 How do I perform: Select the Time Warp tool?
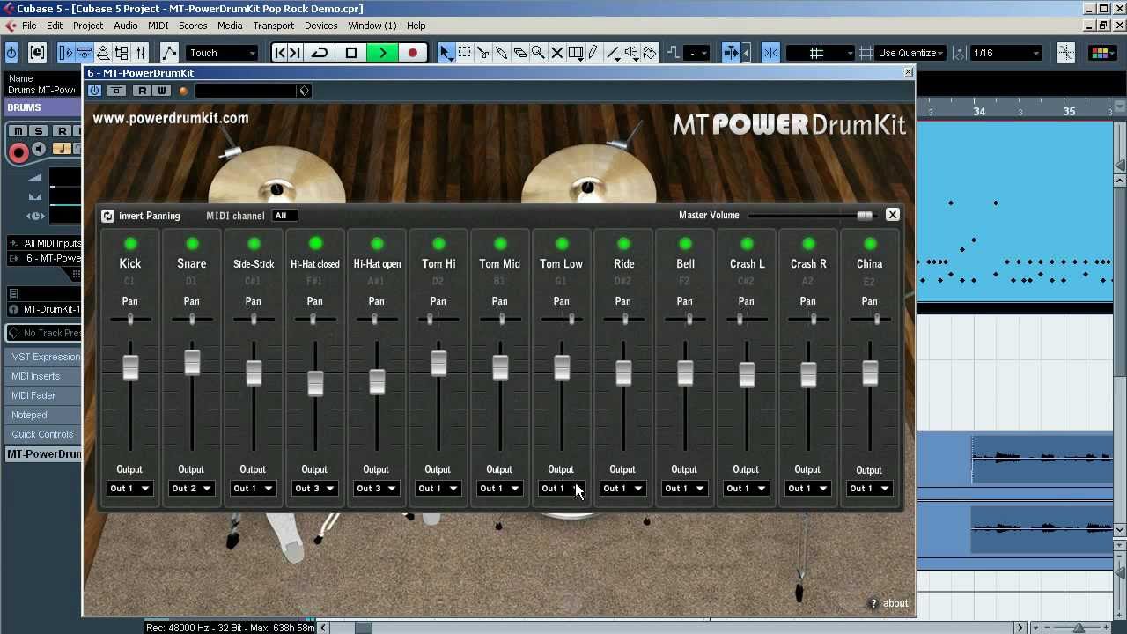pos(576,53)
